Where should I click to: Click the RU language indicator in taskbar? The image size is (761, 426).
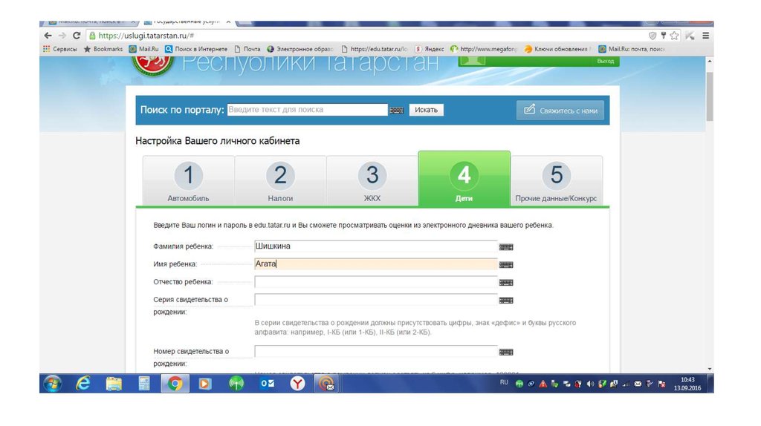point(504,381)
